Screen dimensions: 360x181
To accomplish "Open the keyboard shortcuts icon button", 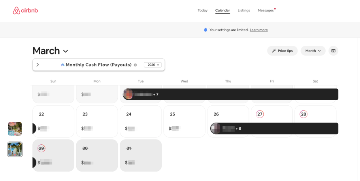I will tap(333, 51).
